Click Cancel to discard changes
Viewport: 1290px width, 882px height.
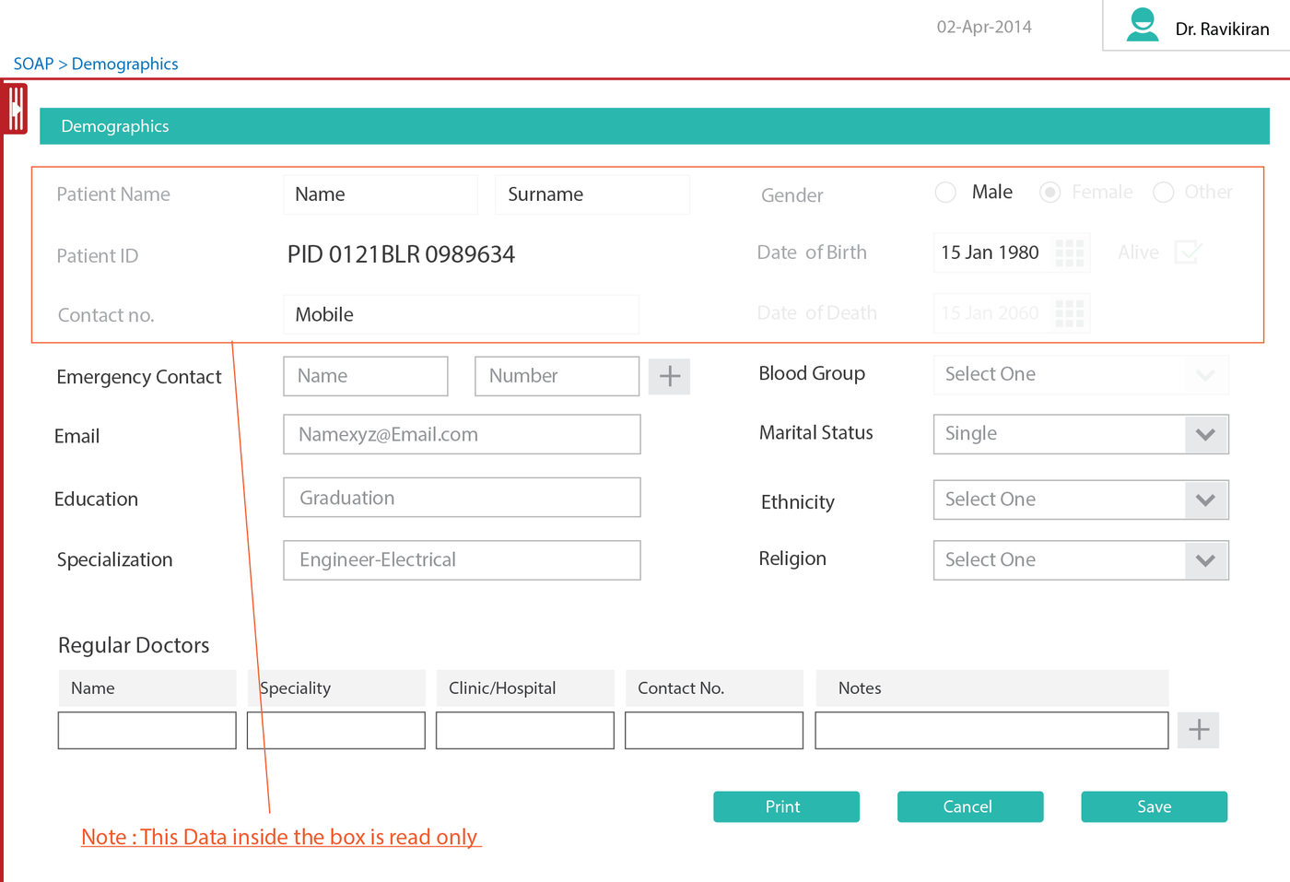coord(969,806)
